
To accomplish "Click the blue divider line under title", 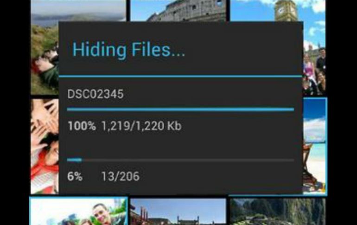I will (180, 76).
